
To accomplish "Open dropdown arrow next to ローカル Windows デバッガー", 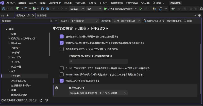I will [x=136, y=9].
